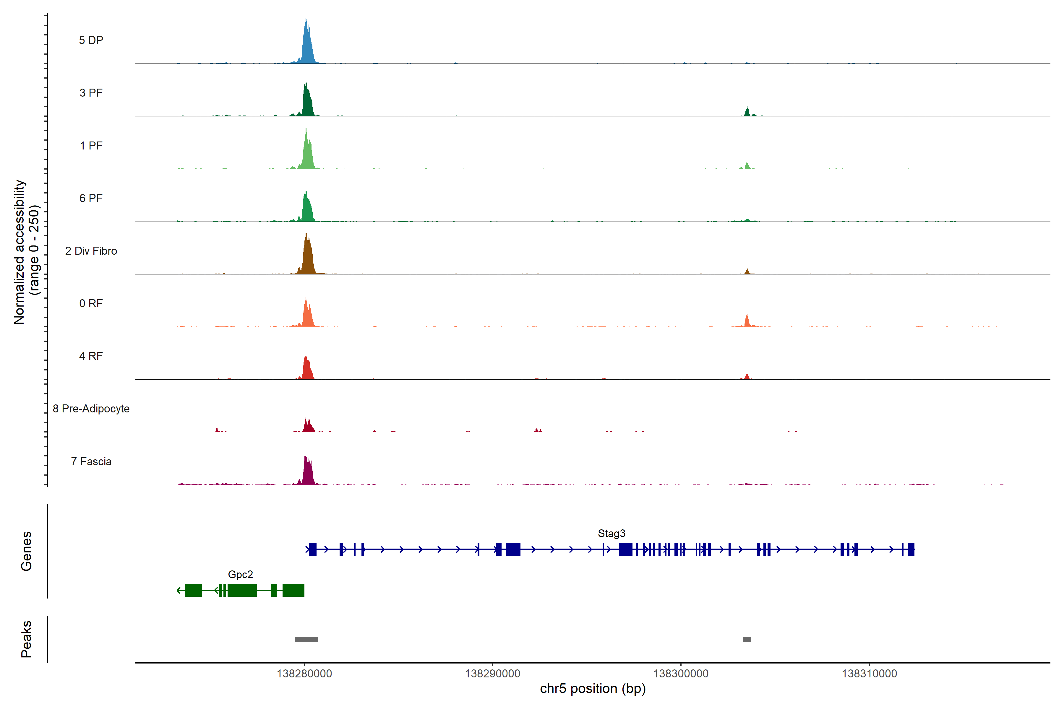Click the wide gray peak bar
The image size is (1064, 709).
point(306,639)
